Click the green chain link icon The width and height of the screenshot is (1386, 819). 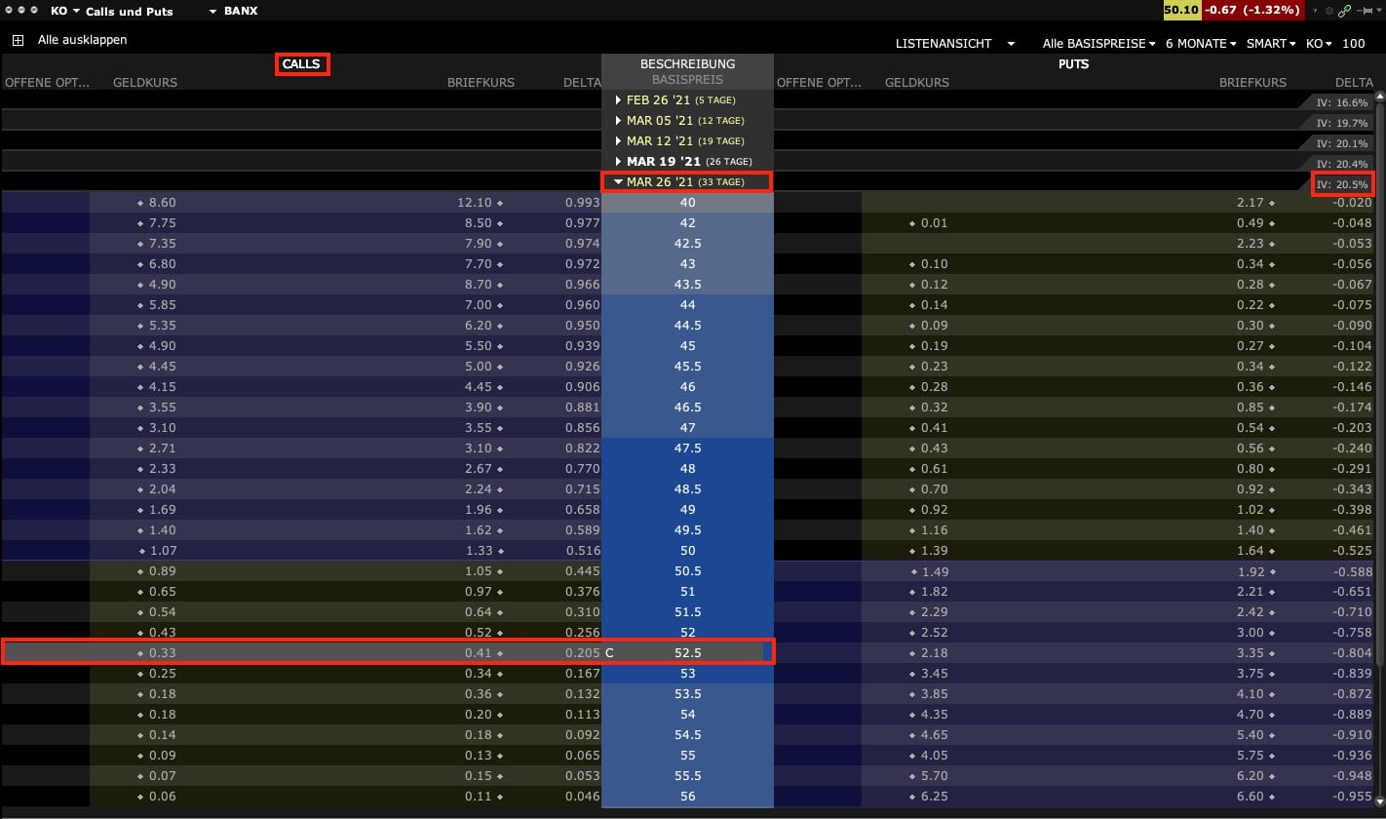pyautogui.click(x=1345, y=11)
